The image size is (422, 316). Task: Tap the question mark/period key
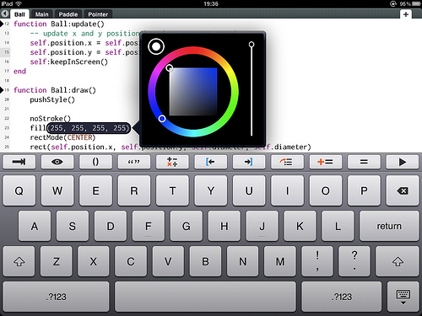[x=354, y=261]
